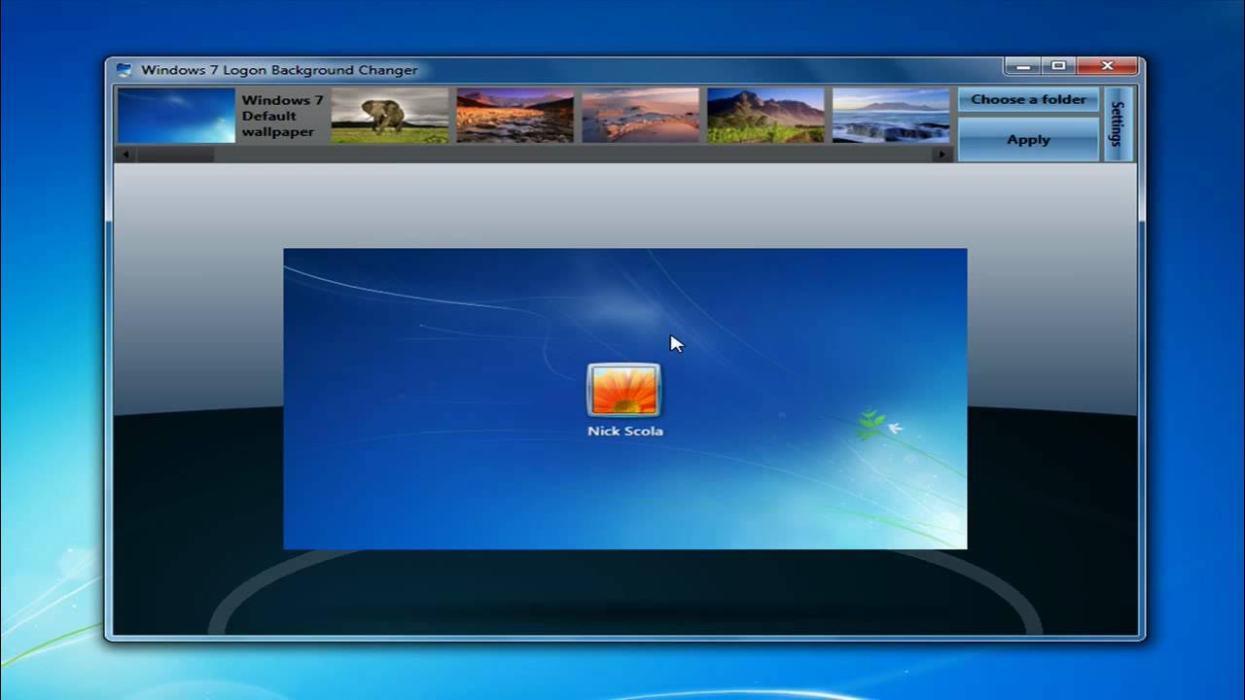The image size is (1245, 700).
Task: Click the Windows 7 Default wallpaper label text
Action: pyautogui.click(x=282, y=116)
